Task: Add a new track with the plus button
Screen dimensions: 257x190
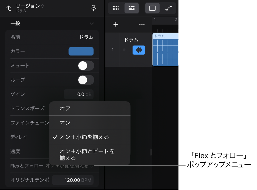Action: [x=115, y=24]
